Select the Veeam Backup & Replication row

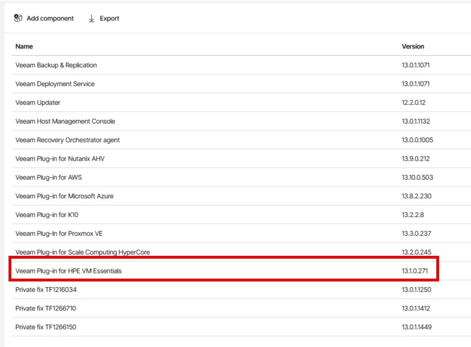[56, 65]
